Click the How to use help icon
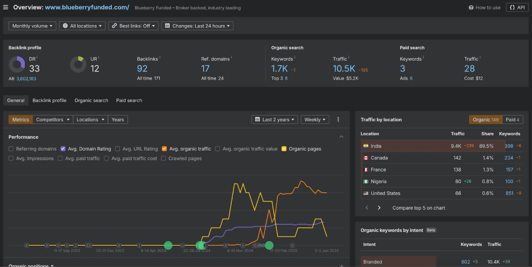Screen dimensions: 532x267 (x=471, y=7)
